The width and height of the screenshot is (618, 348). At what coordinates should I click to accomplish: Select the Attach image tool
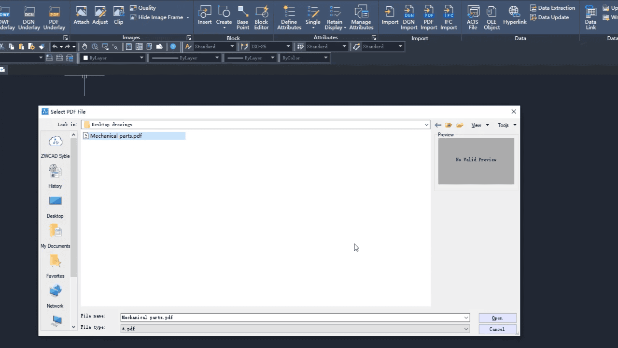click(x=81, y=15)
